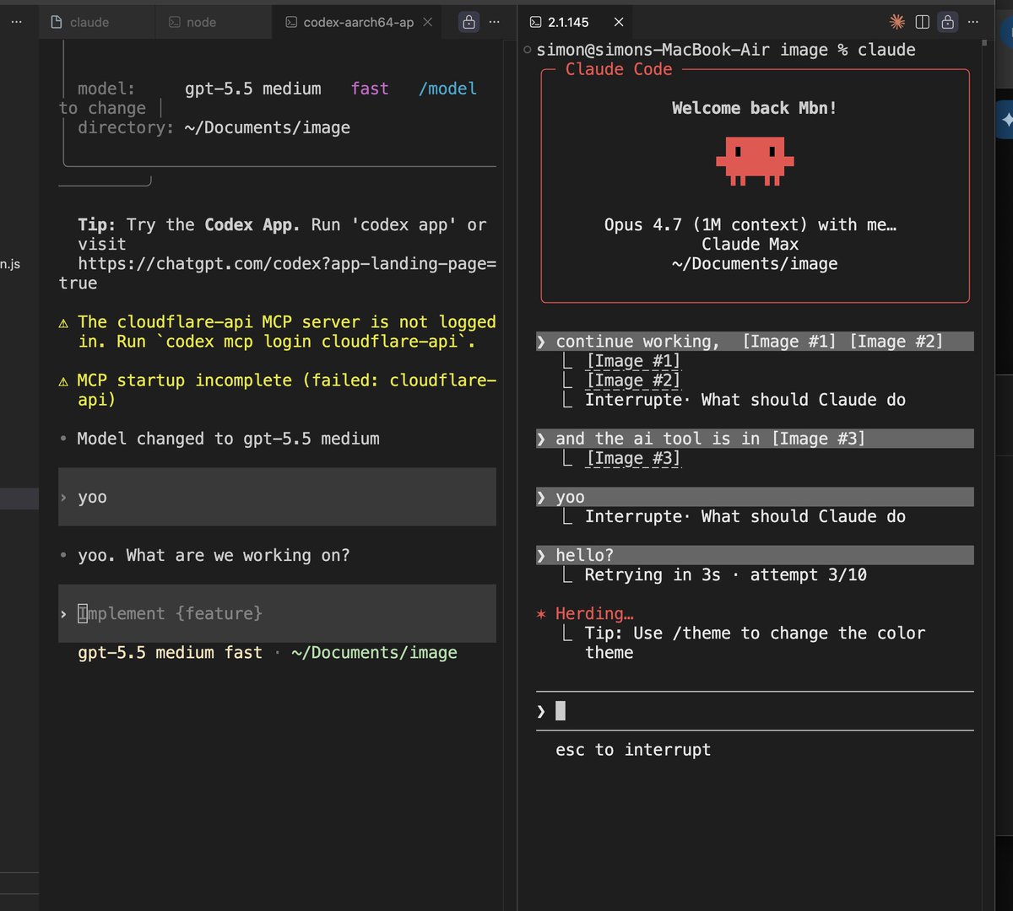Viewport: 1013px width, 911px height.
Task: Close the codex-aarch64-ap tab
Action: [428, 22]
